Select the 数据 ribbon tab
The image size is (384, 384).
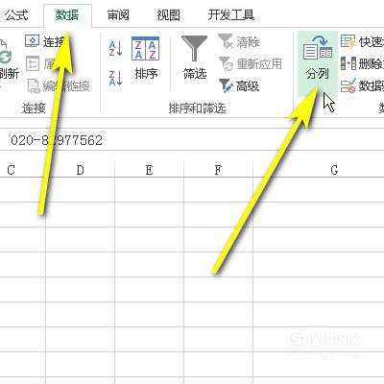[x=67, y=15]
